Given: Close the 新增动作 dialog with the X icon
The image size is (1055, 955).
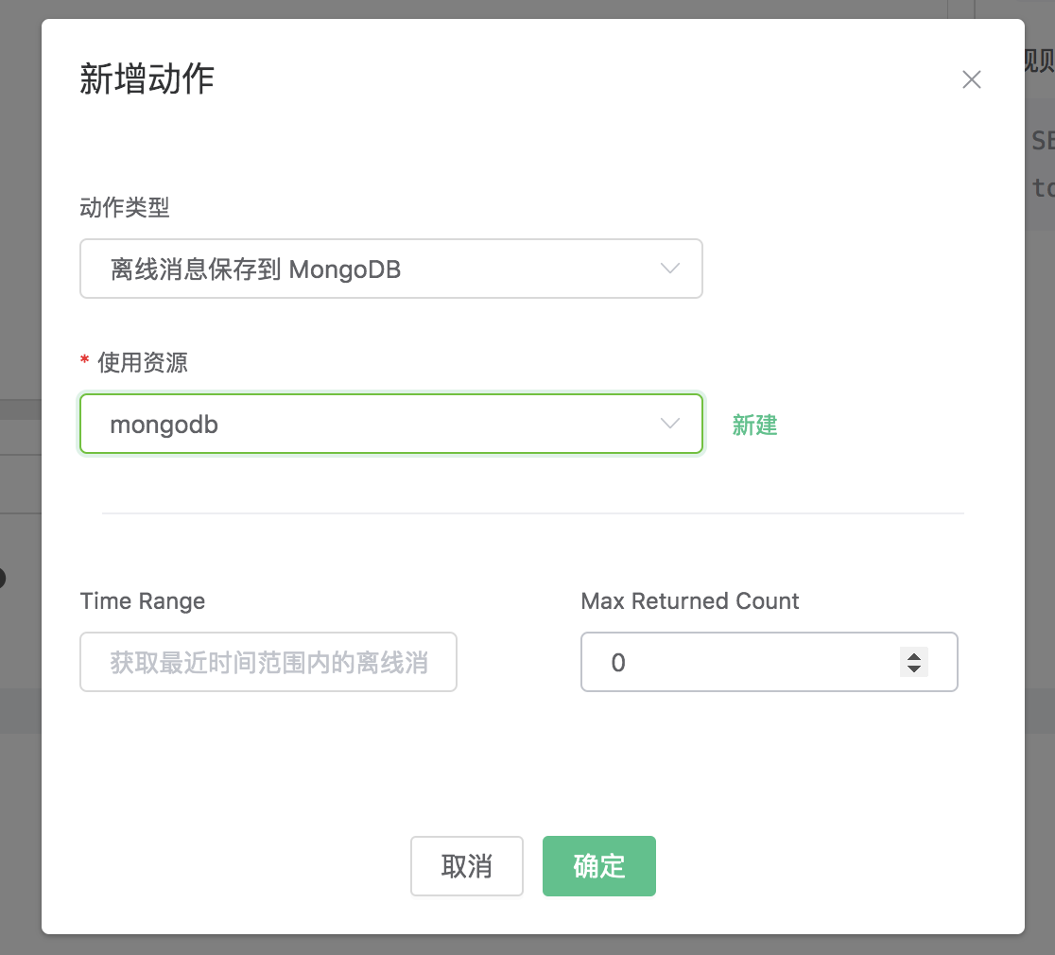Looking at the screenshot, I should coord(971,80).
